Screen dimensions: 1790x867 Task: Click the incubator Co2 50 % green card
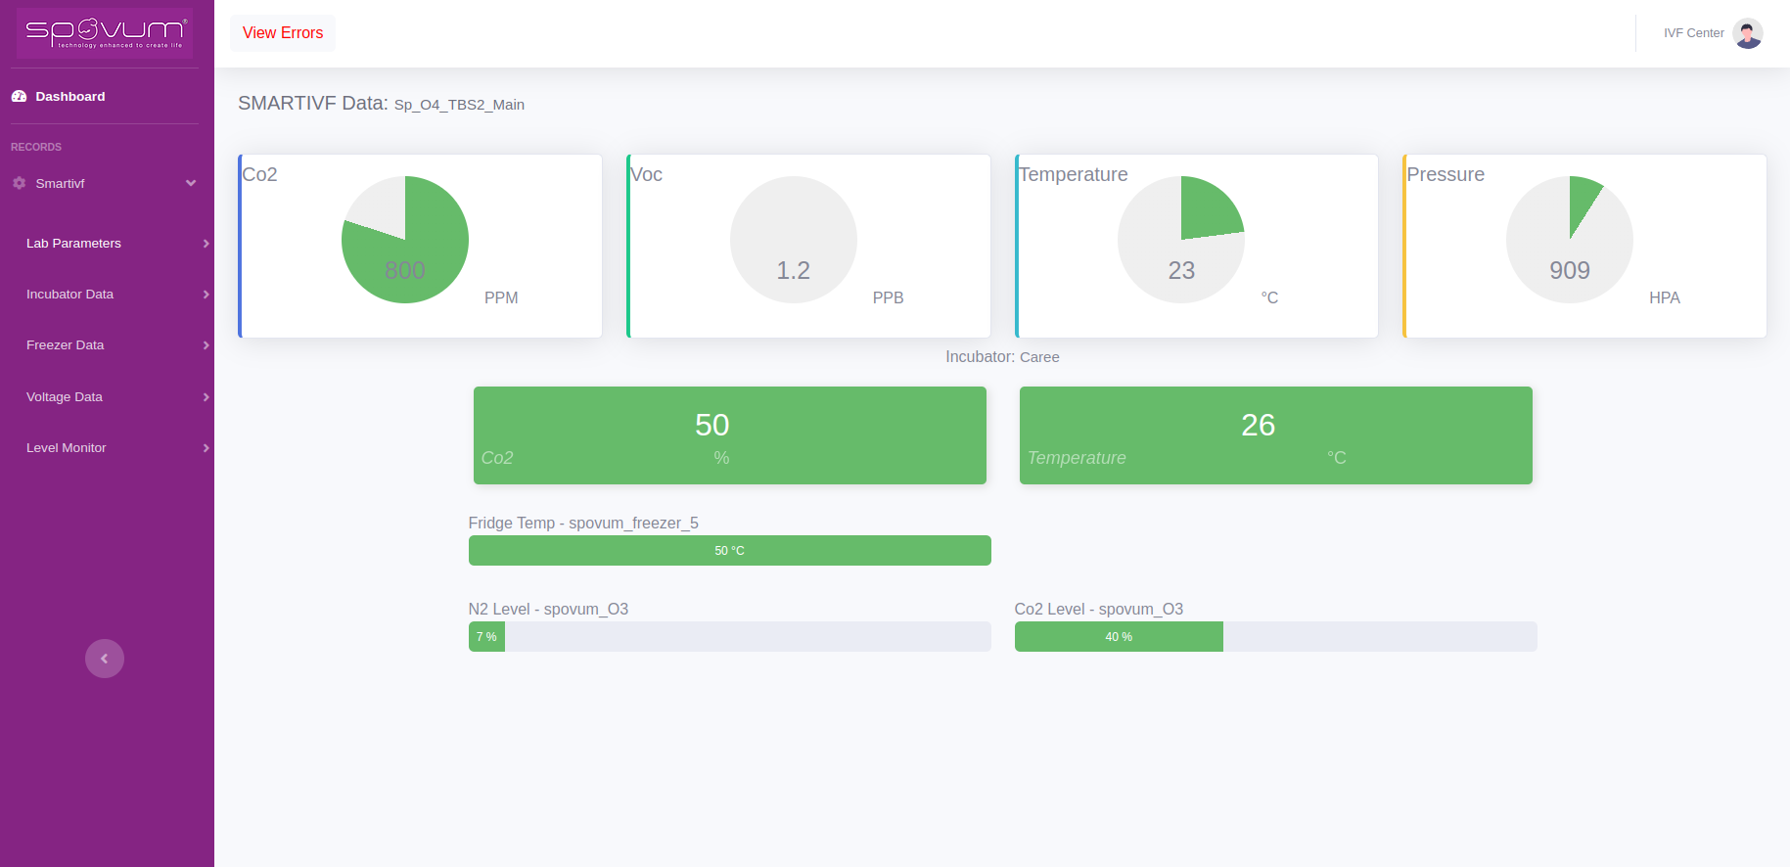[729, 435]
